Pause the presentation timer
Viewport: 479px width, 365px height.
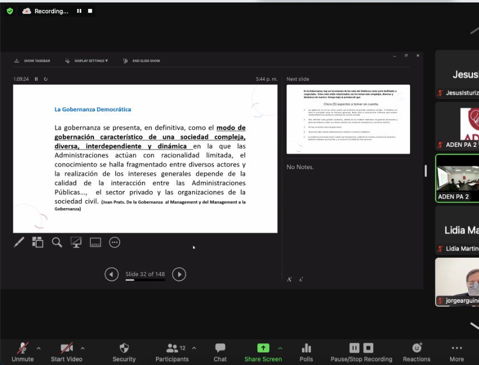tap(36, 79)
